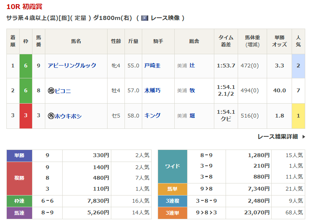
Task: Expand レース結果詳細 full race results
Action: (278, 137)
